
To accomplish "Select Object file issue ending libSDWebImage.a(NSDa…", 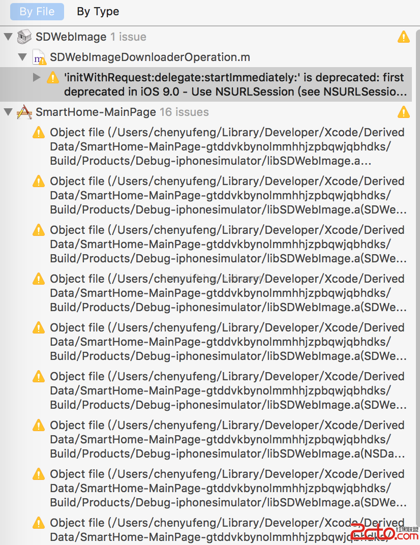I will (x=227, y=439).
